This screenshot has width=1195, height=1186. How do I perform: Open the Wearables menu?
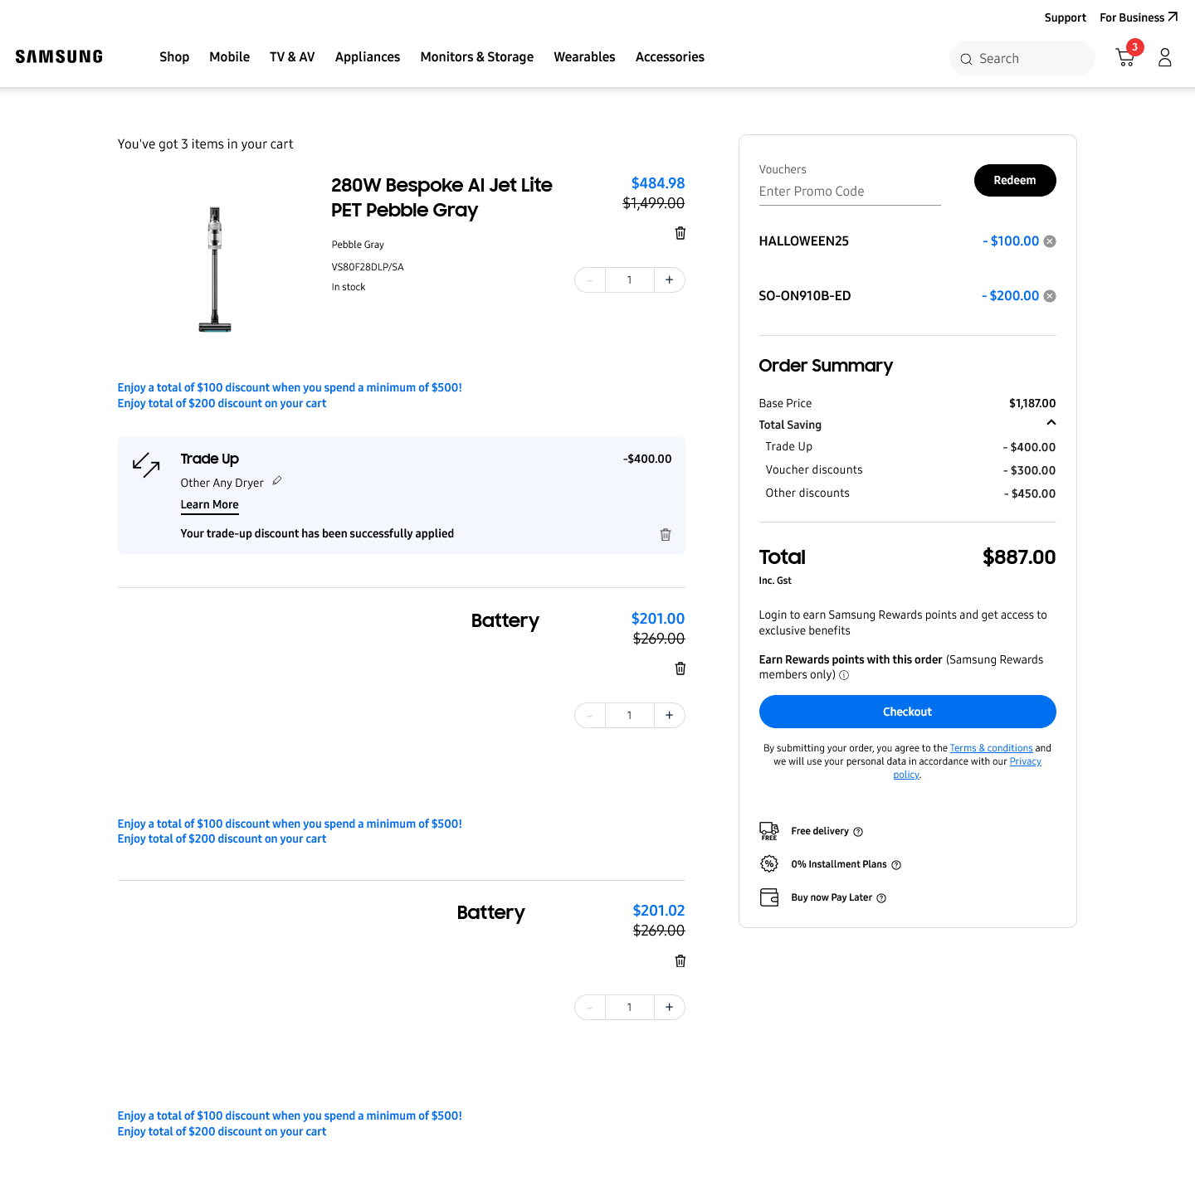tap(584, 57)
